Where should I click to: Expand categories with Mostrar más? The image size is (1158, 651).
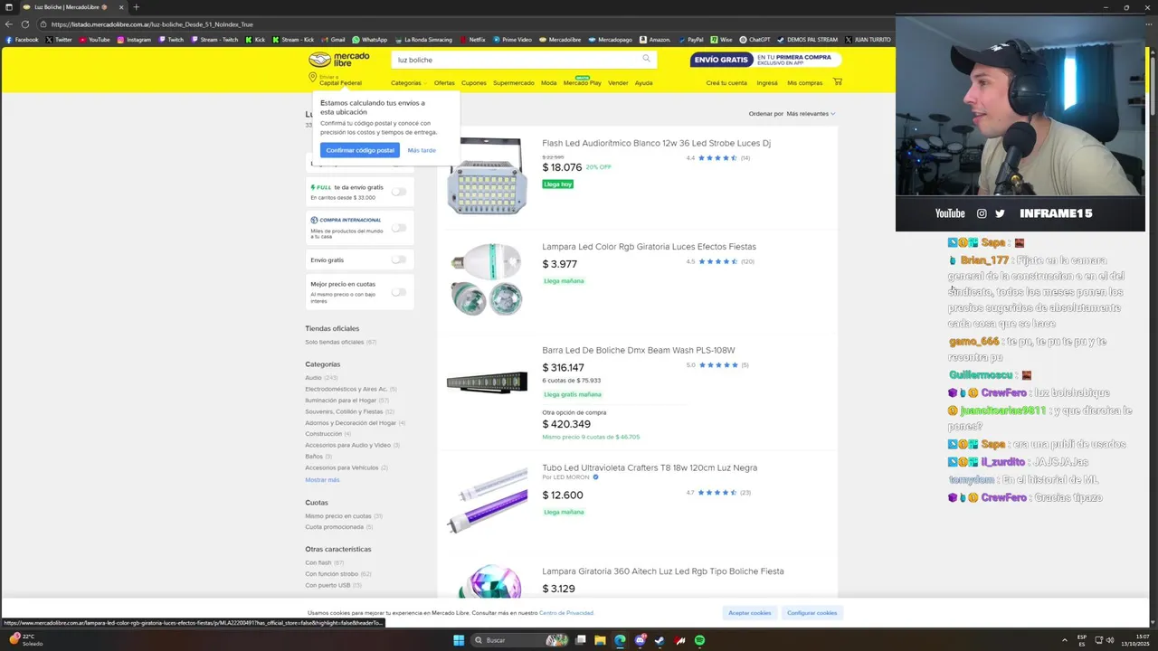[x=322, y=480]
